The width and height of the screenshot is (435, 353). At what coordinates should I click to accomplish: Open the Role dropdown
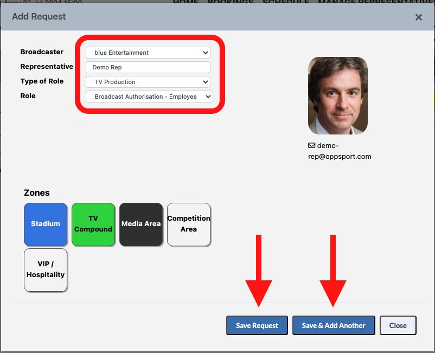click(x=149, y=97)
